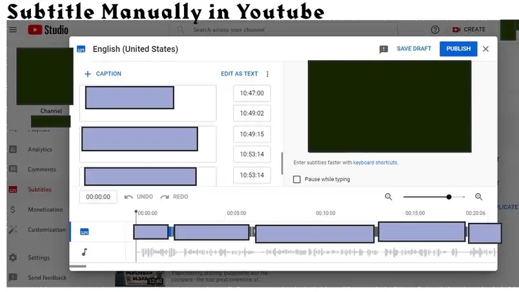Open Monetization in the sidebar
Screen dimensions: 519x292
[45, 209]
